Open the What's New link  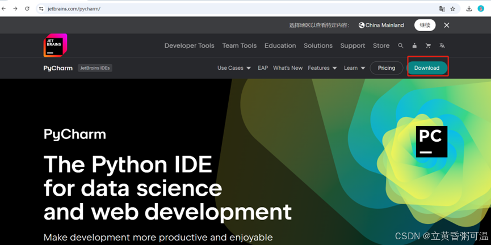[x=288, y=68]
